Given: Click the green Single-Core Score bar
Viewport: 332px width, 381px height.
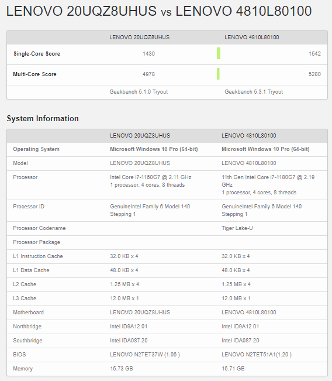Looking at the screenshot, I should 219,53.
